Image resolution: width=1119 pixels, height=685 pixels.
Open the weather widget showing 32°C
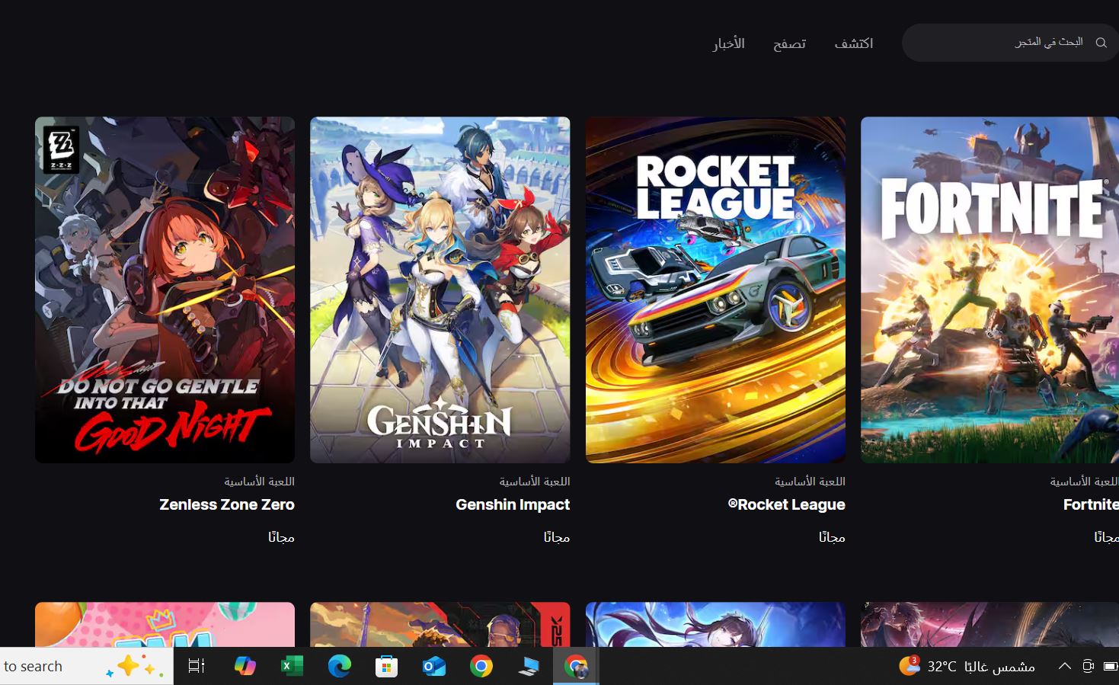pyautogui.click(x=967, y=666)
